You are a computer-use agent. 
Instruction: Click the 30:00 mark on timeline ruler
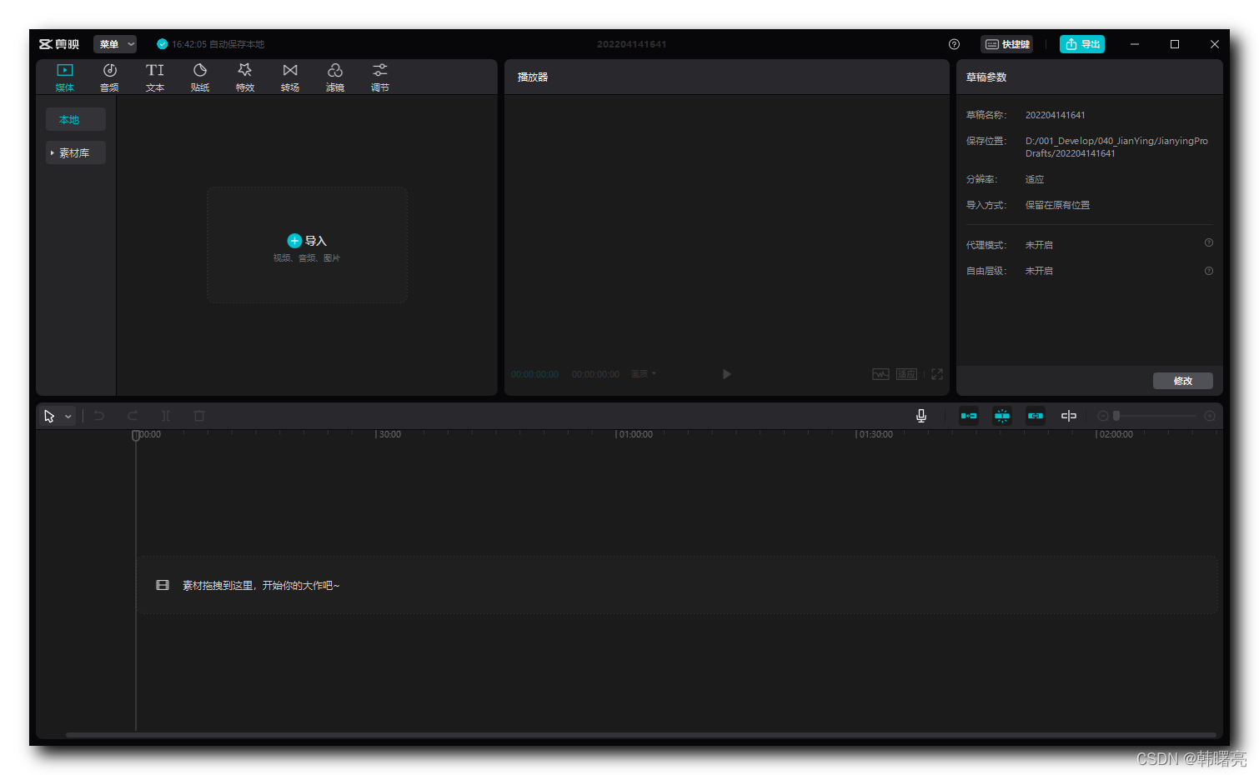pos(389,434)
